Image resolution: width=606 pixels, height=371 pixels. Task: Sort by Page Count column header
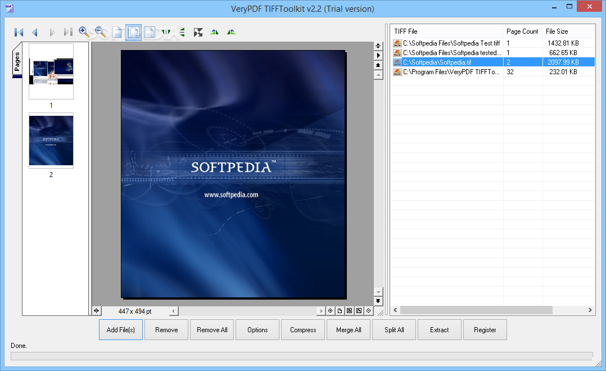pyautogui.click(x=523, y=31)
